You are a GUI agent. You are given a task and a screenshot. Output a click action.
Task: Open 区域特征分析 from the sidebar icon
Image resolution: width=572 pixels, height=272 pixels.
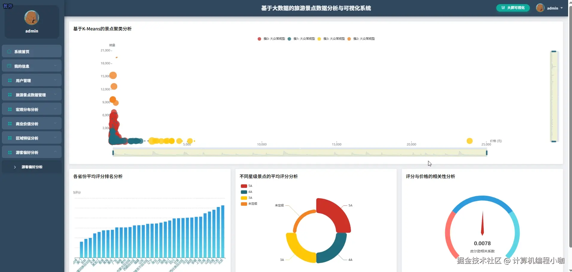click(10, 138)
